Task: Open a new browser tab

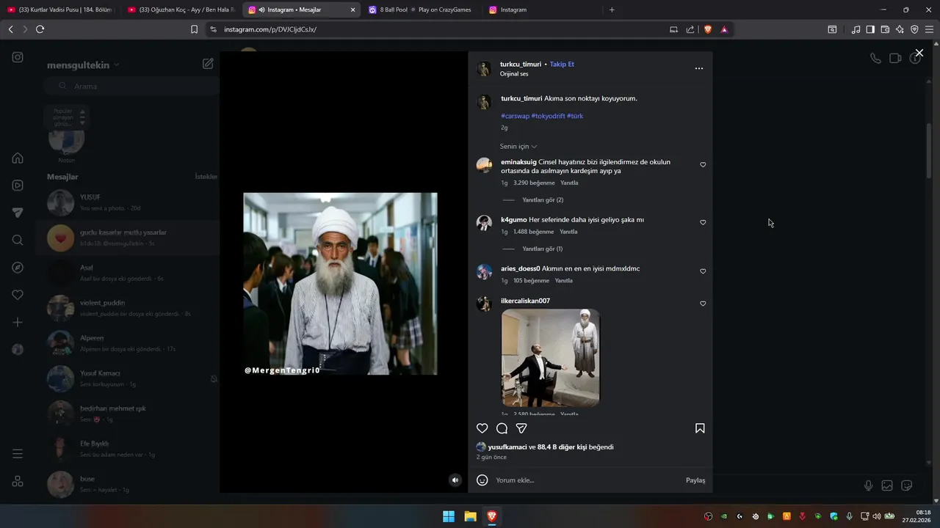Action: tap(612, 10)
